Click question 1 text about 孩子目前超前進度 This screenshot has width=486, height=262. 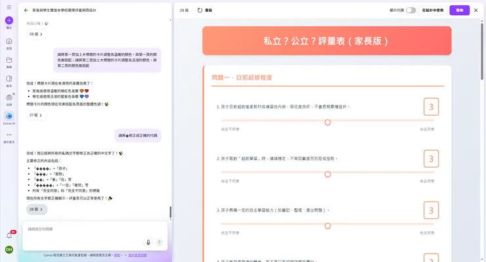pyautogui.click(x=282, y=106)
